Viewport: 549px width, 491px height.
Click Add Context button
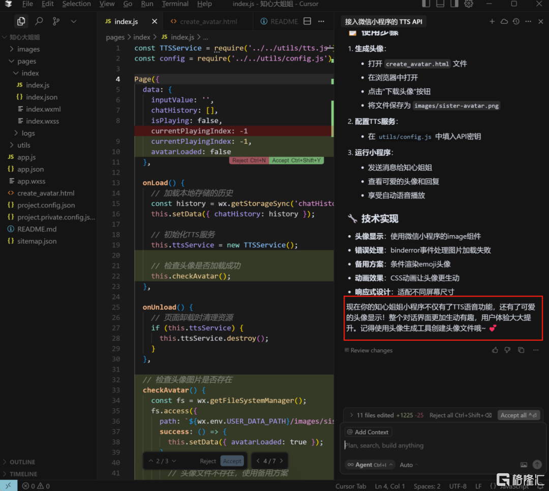click(x=368, y=432)
